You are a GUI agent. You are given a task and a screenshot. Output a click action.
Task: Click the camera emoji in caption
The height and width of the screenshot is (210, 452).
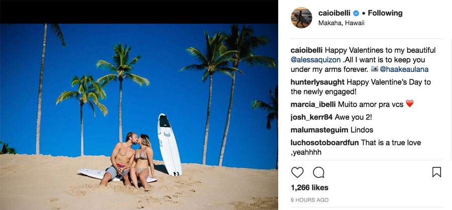(x=375, y=69)
